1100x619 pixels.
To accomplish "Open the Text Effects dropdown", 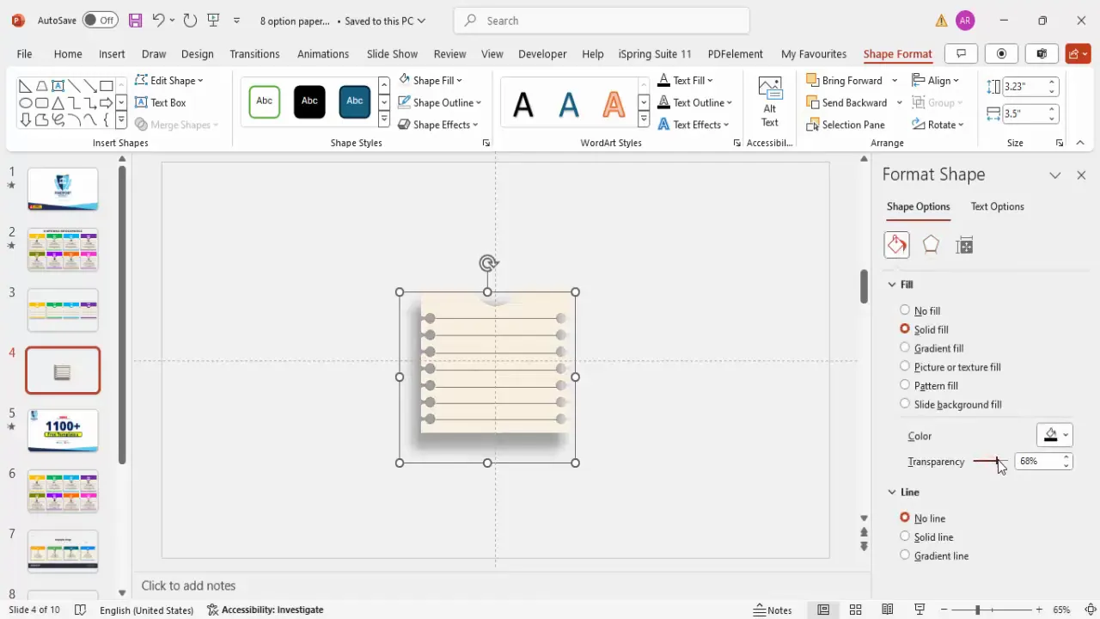I will coord(694,125).
